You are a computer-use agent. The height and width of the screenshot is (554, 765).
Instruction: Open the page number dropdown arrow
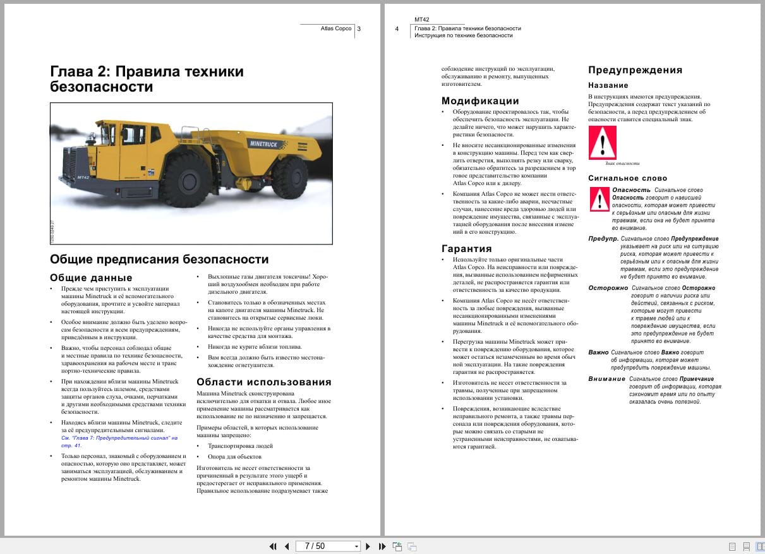(356, 546)
